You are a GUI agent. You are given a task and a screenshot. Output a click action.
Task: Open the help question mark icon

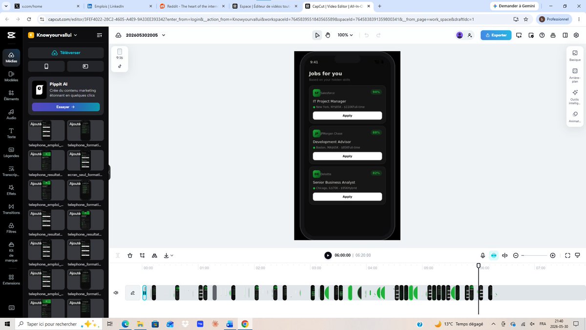[542, 35]
